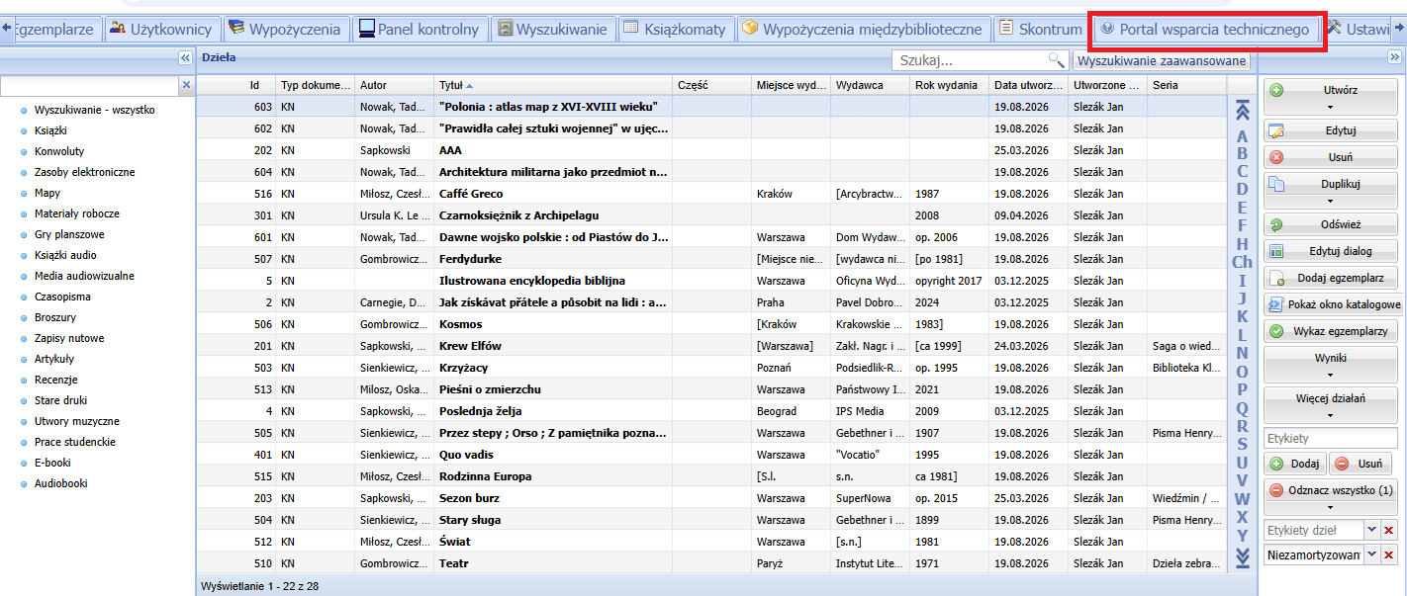This screenshot has width=1407, height=596.
Task: Open the Niezamortyzowane combo box arrow
Action: (x=1372, y=555)
